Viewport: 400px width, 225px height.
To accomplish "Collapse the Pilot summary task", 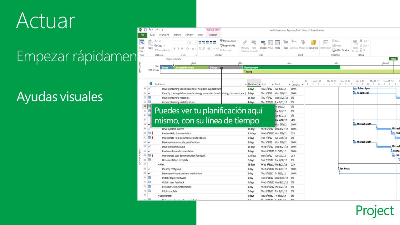I will (158, 165).
